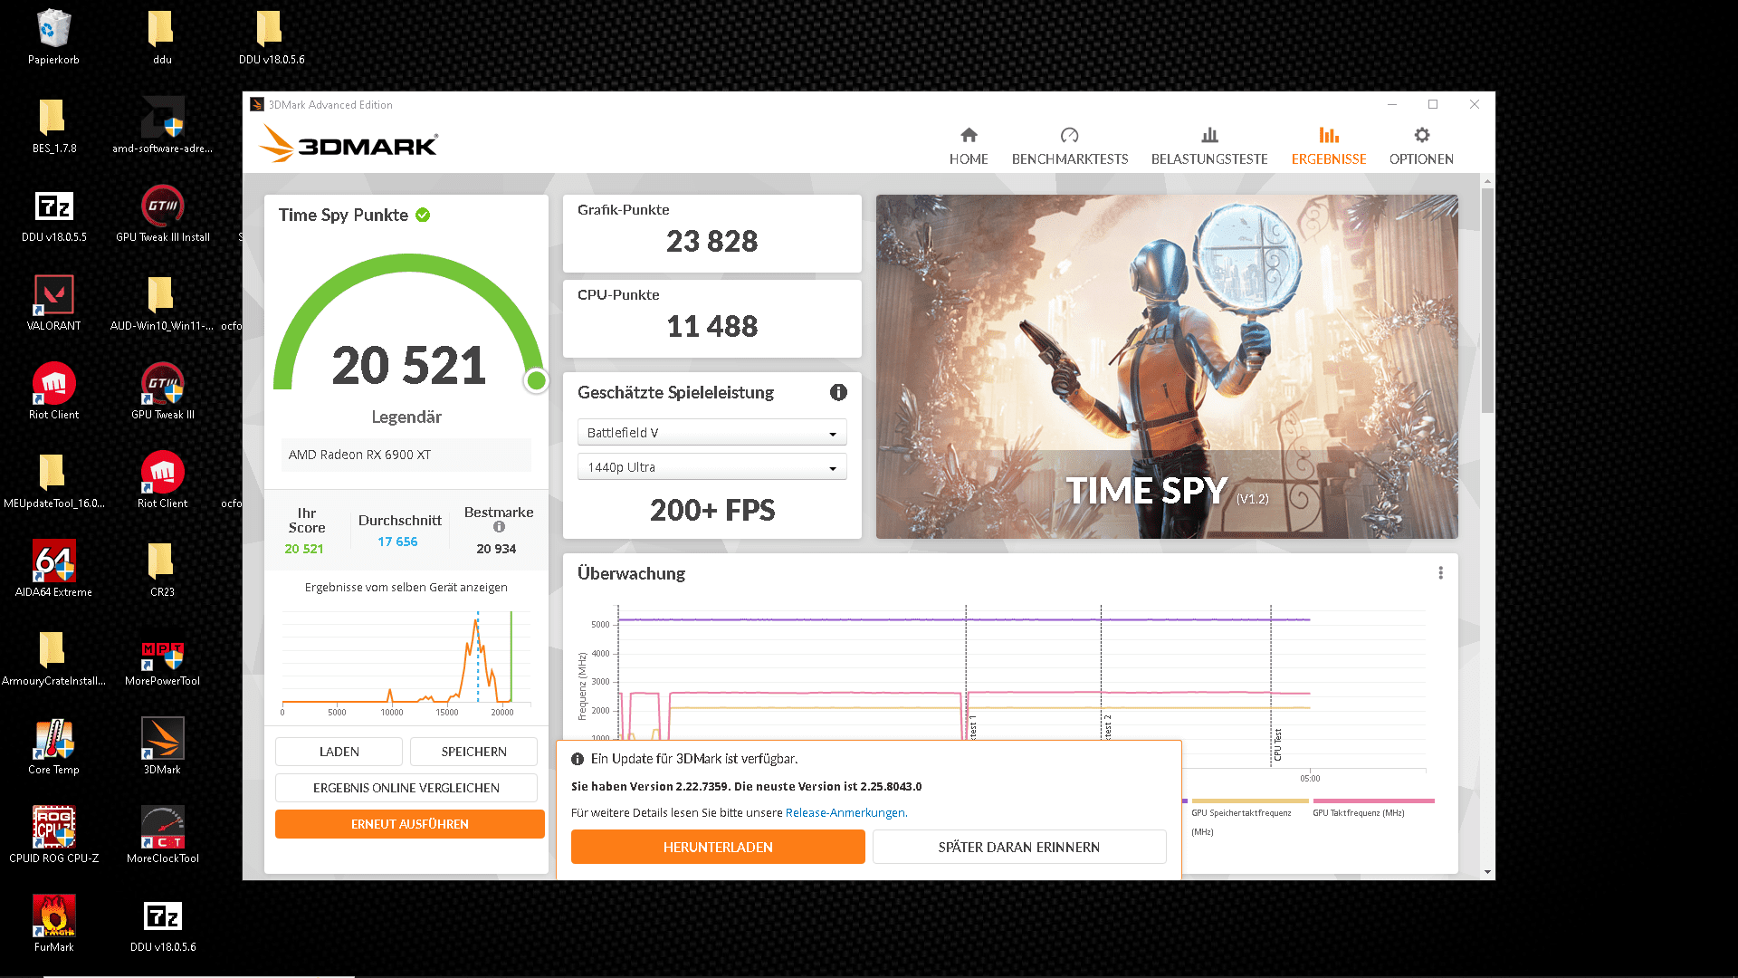
Task: Launch the VALORANT shortcut
Action: [53, 302]
